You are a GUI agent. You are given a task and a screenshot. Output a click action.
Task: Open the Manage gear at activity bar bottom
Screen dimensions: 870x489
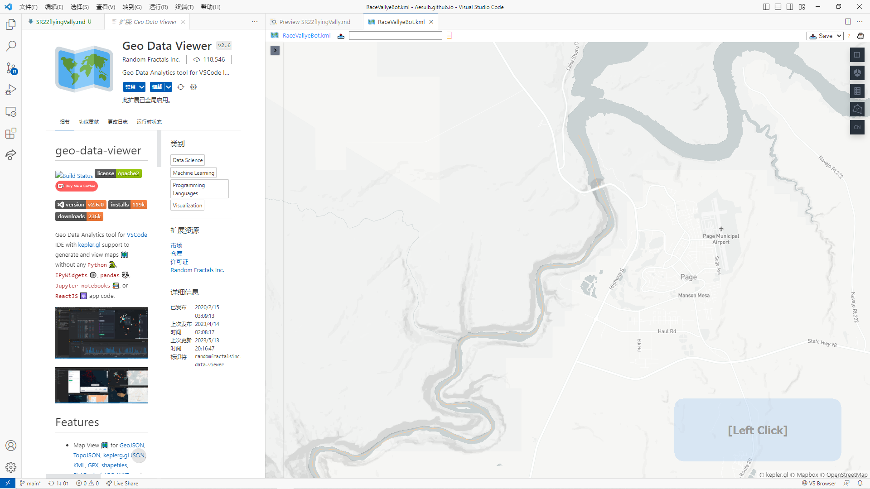click(11, 467)
